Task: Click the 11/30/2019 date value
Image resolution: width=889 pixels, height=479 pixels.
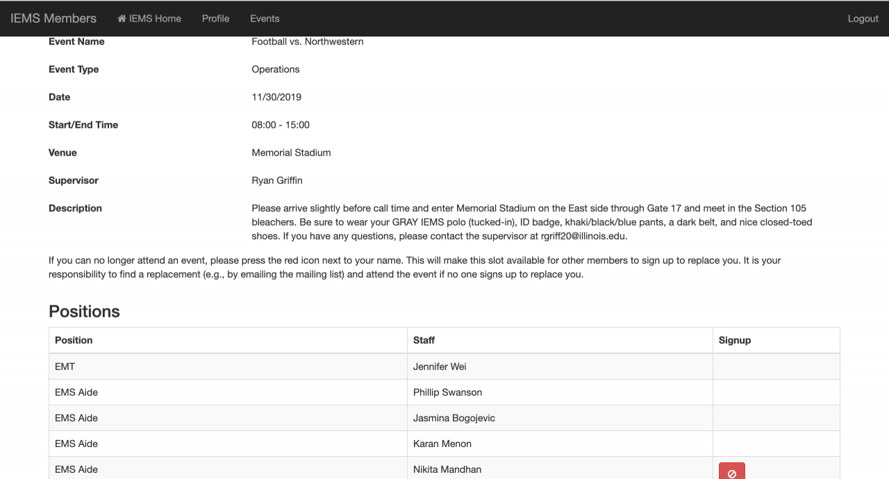Action: [276, 97]
